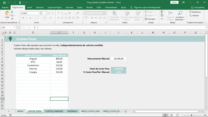
Task: Click the AutoSum sigma icon
Action: (x=162, y=12)
